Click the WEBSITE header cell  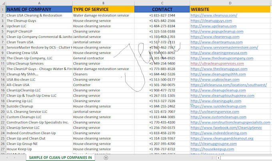click(x=230, y=9)
